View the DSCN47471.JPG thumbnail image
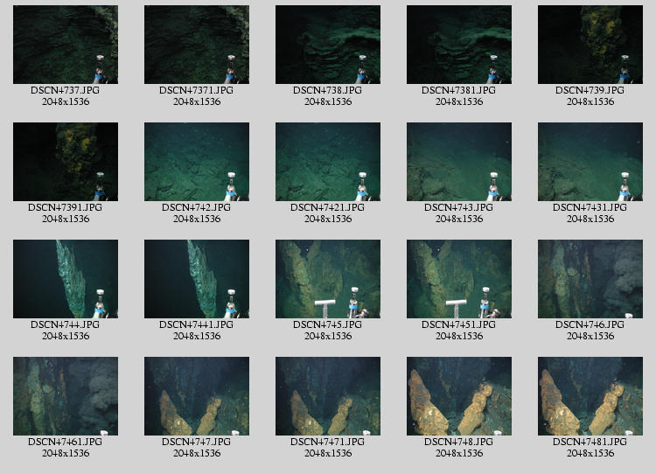Image resolution: width=656 pixels, height=474 pixels. coord(328,396)
